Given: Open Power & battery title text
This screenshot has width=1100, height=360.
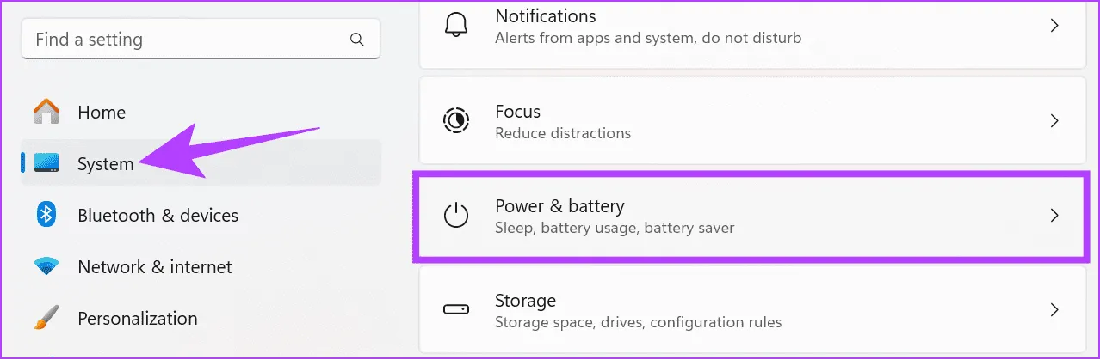Looking at the screenshot, I should point(559,206).
